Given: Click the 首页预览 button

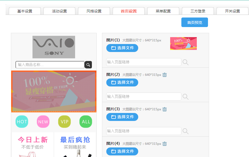Looking at the screenshot, I should [x=195, y=23].
